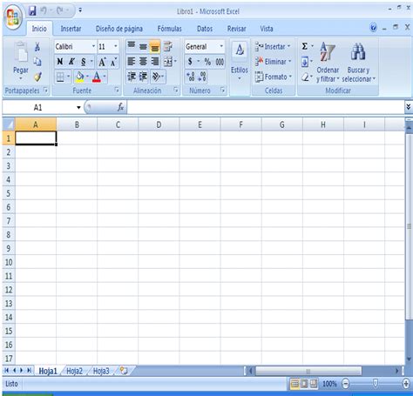The height and width of the screenshot is (396, 413).
Task: Insert a new worksheet tab icon
Action: pyautogui.click(x=124, y=371)
